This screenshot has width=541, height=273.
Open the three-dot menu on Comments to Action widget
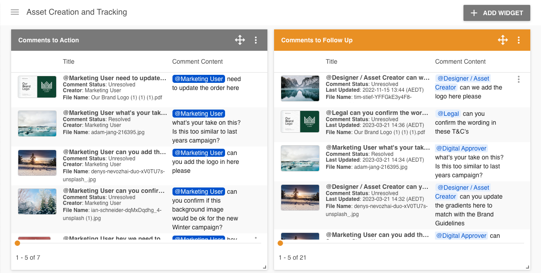tap(256, 40)
